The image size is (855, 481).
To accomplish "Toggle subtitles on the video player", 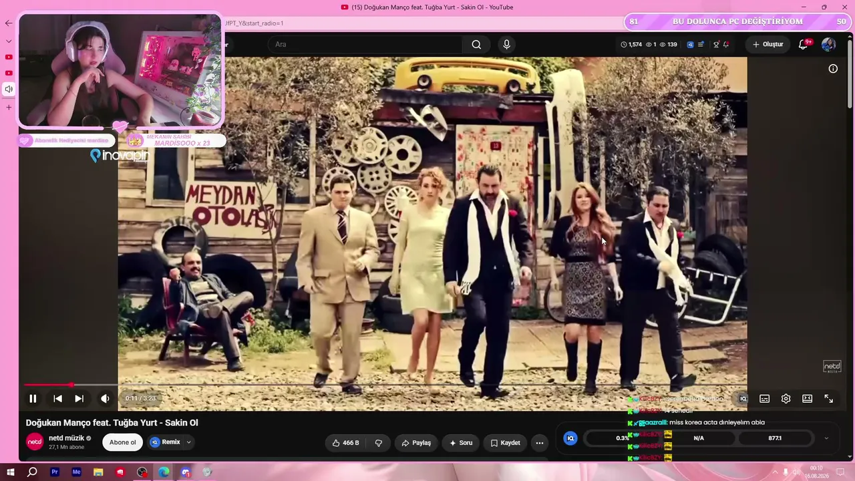I will (764, 399).
